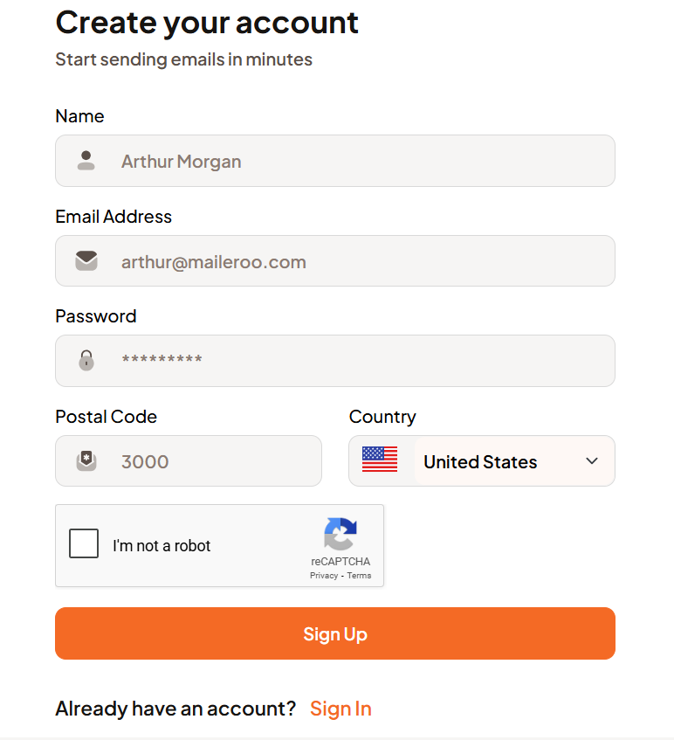Viewport: 674px width, 740px height.
Task: Click the person icon in the Name field
Action: (86, 161)
